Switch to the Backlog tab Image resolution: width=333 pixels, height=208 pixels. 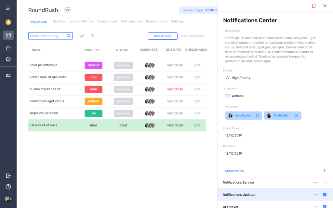[59, 21]
